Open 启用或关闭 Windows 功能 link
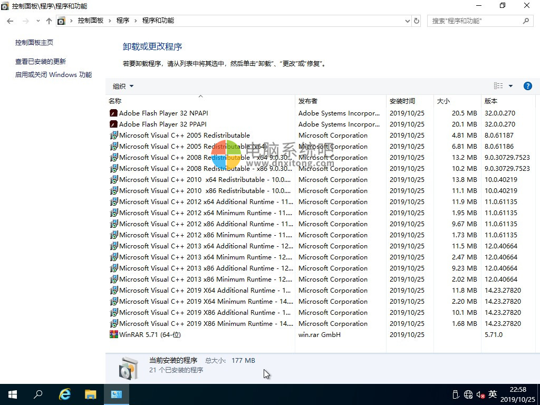The width and height of the screenshot is (540, 405). coord(53,75)
